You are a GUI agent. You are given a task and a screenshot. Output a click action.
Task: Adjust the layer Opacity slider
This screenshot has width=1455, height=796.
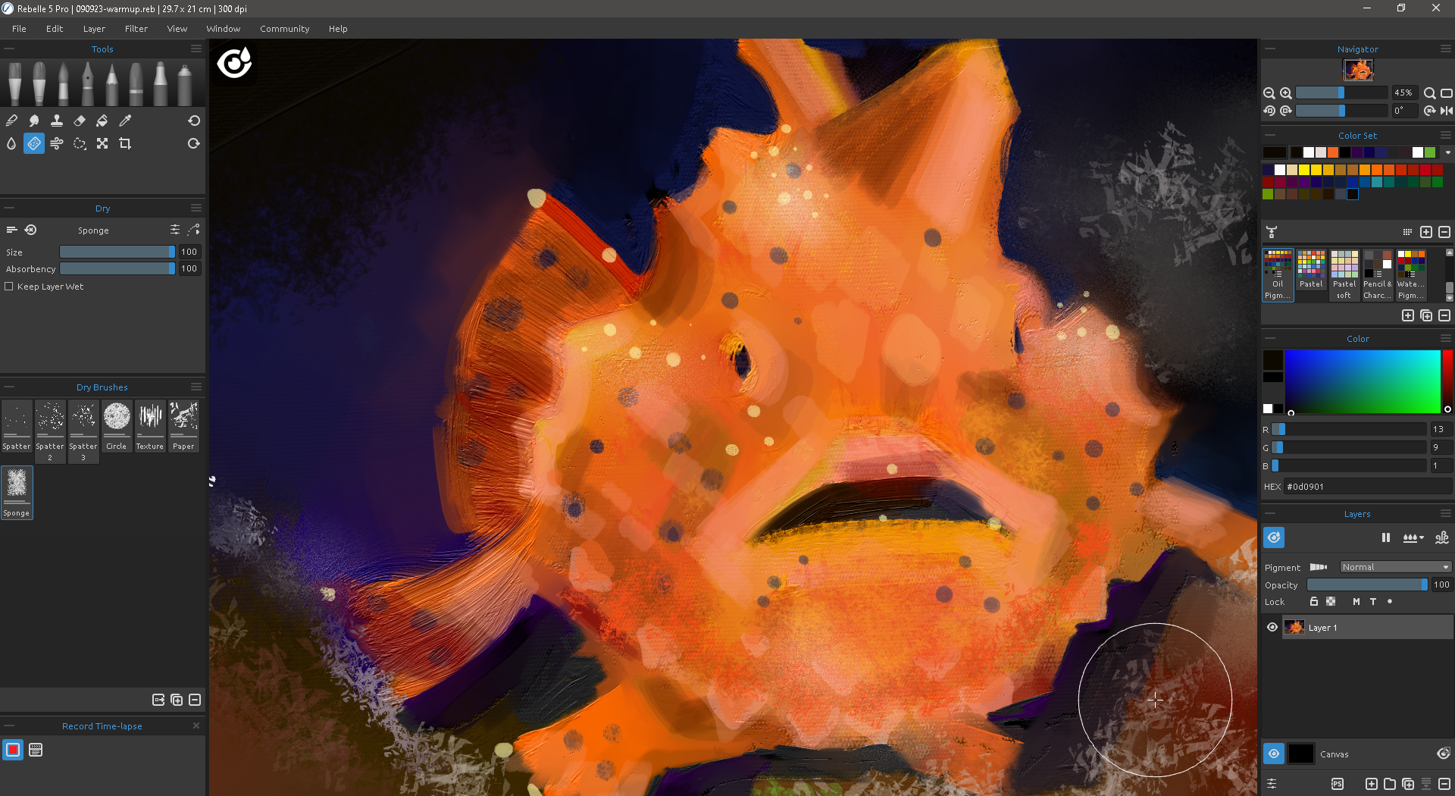pos(1367,584)
